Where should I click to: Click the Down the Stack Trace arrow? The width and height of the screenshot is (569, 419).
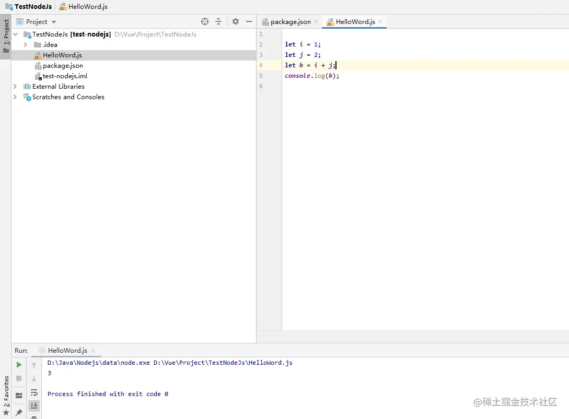34,379
